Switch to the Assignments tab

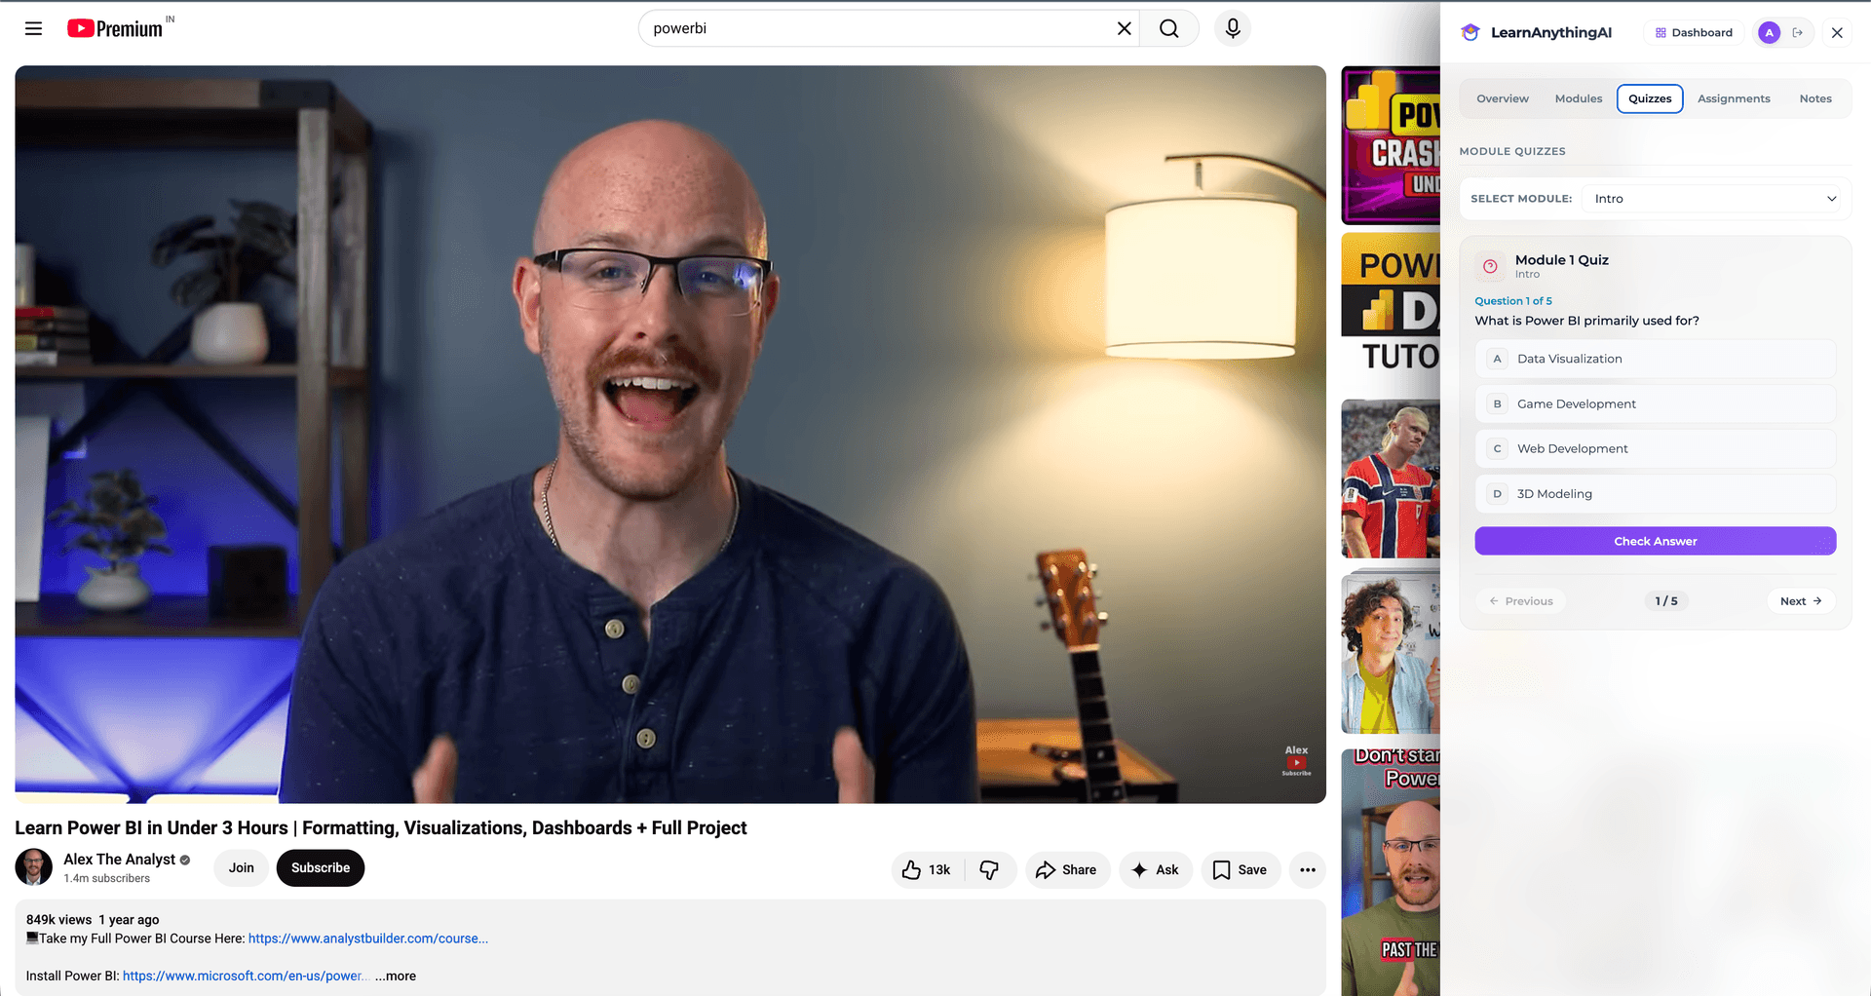tap(1734, 98)
